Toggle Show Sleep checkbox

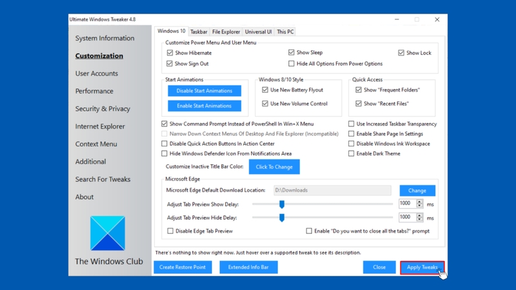pyautogui.click(x=292, y=52)
